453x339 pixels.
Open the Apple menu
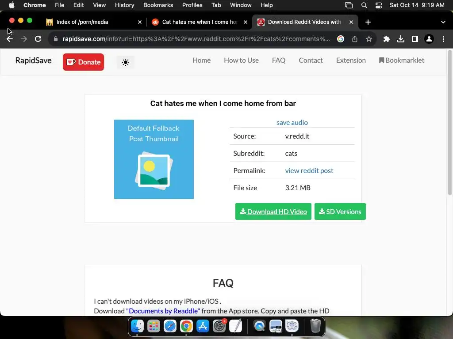[12, 5]
